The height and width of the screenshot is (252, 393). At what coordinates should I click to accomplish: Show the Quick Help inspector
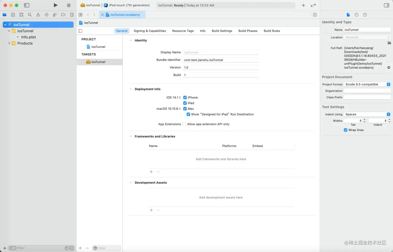[x=365, y=15]
